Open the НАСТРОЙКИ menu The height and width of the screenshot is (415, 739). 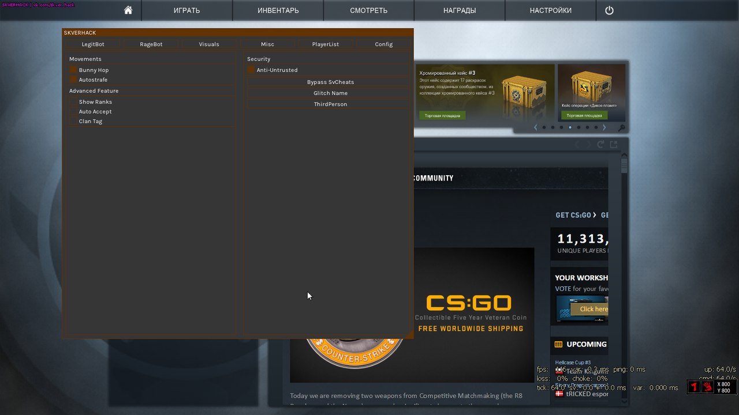551,10
